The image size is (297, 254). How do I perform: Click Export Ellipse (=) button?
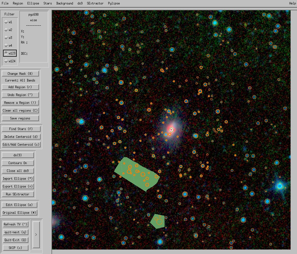[18, 186]
